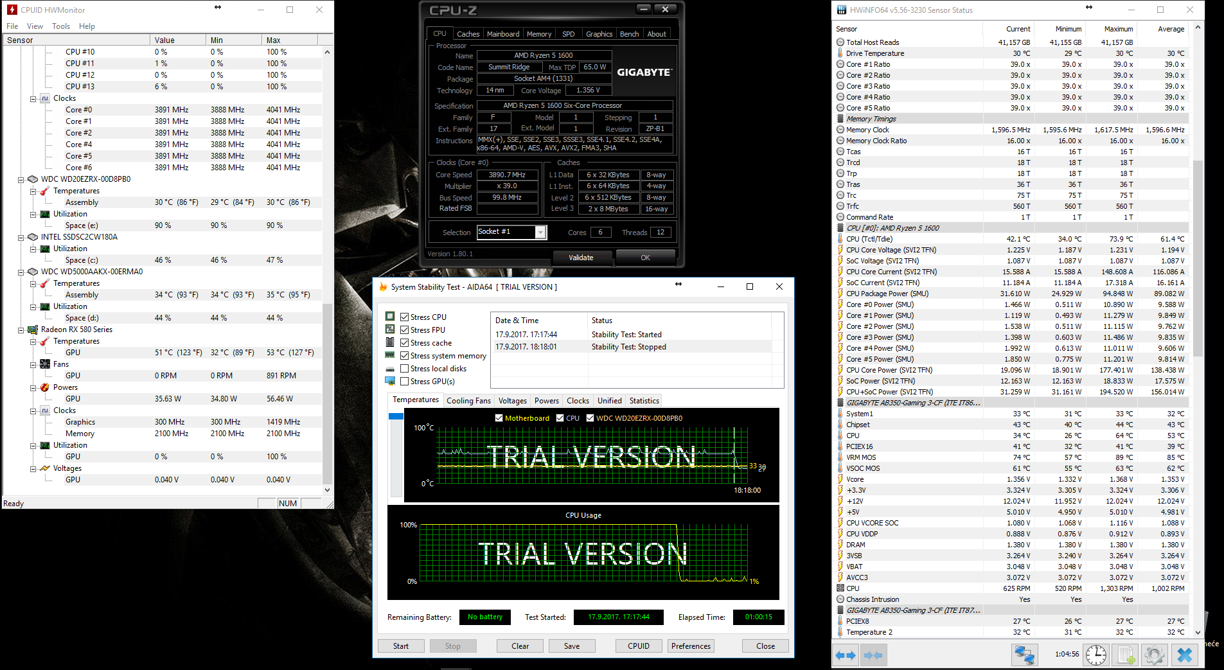Viewport: 1224px width, 670px height.
Task: Click HWiNFO expand columns arrows icon
Action: click(x=845, y=655)
